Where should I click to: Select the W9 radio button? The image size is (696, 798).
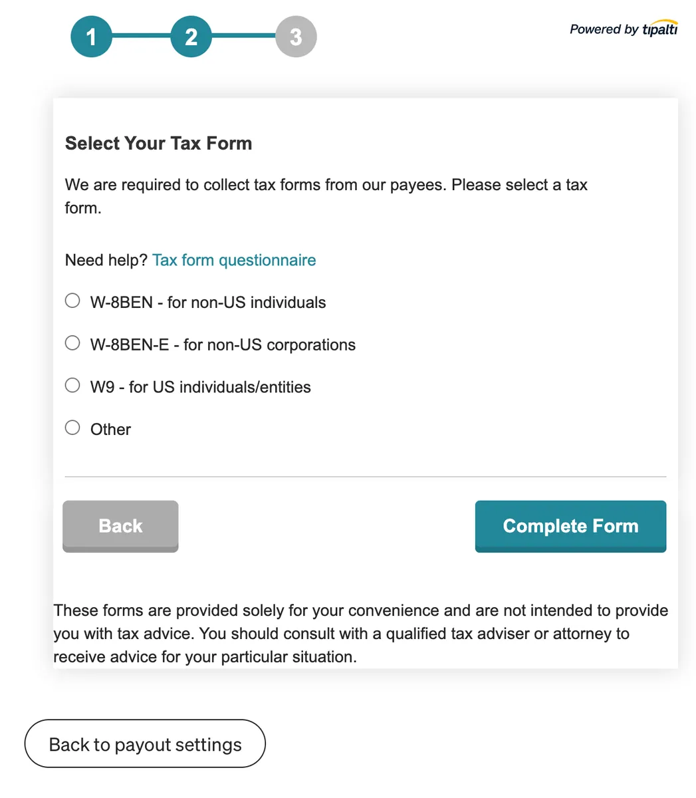[72, 386]
